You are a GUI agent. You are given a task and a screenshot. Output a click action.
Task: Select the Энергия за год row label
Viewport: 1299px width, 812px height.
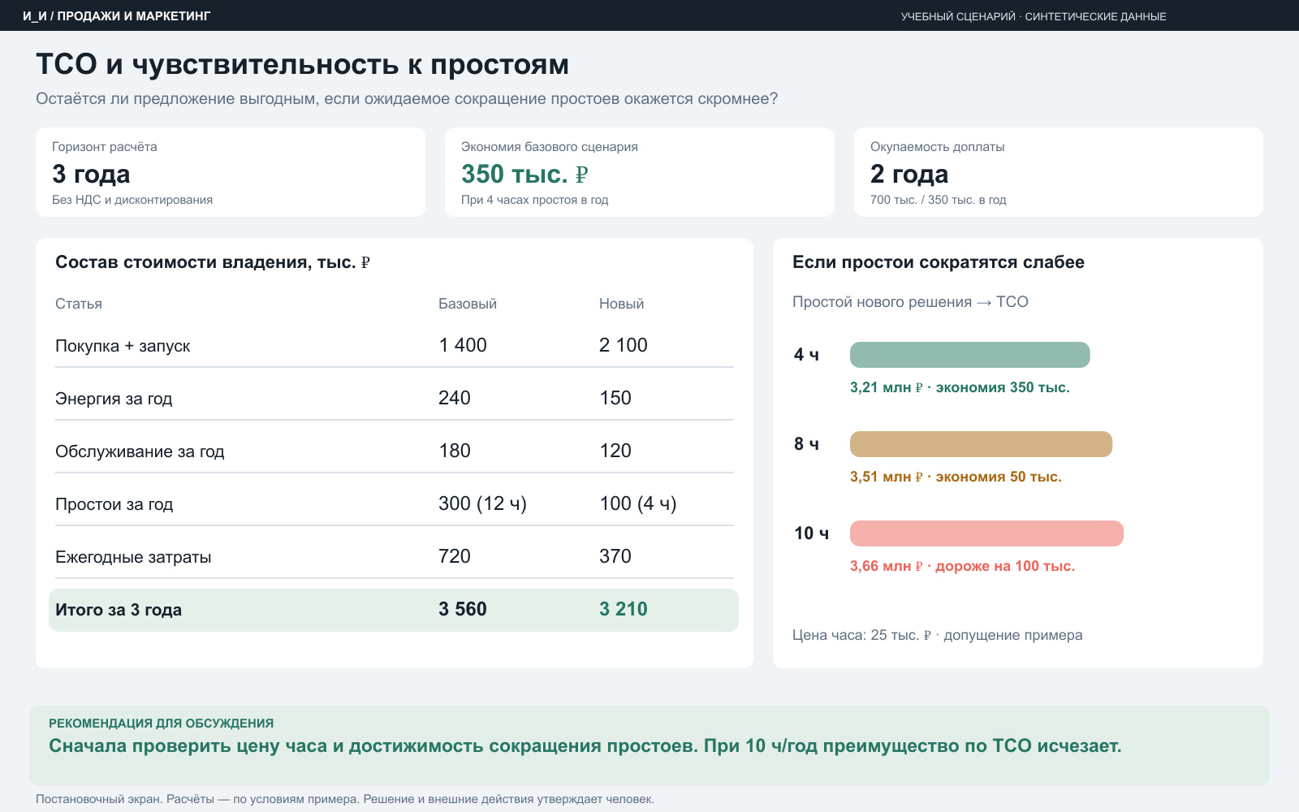114,399
